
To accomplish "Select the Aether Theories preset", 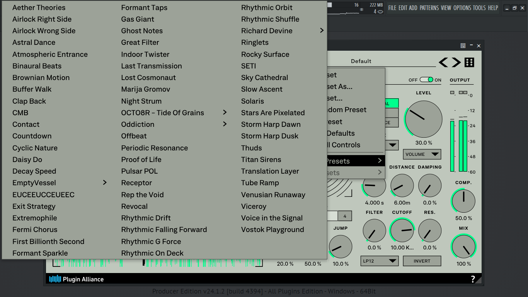I will coord(39,7).
